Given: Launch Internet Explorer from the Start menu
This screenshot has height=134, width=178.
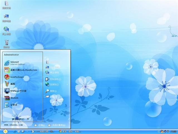Looking at the screenshot, I should coord(14,63).
